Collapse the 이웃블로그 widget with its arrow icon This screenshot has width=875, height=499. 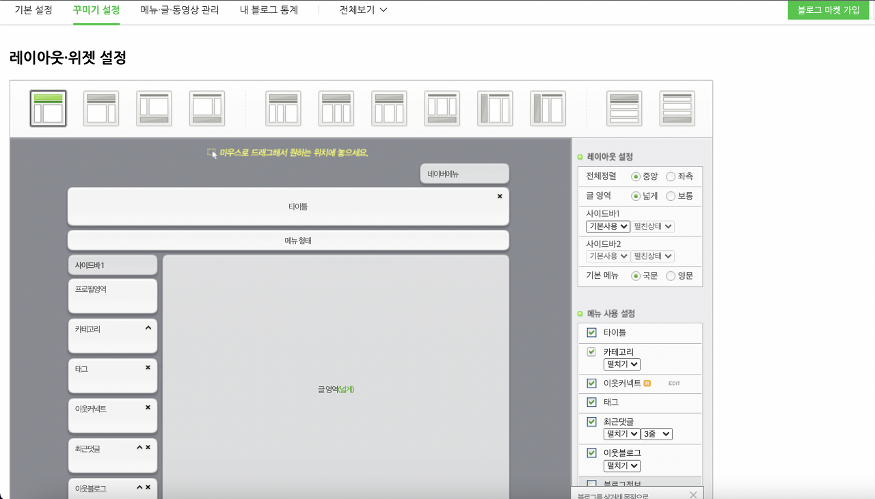(x=139, y=487)
